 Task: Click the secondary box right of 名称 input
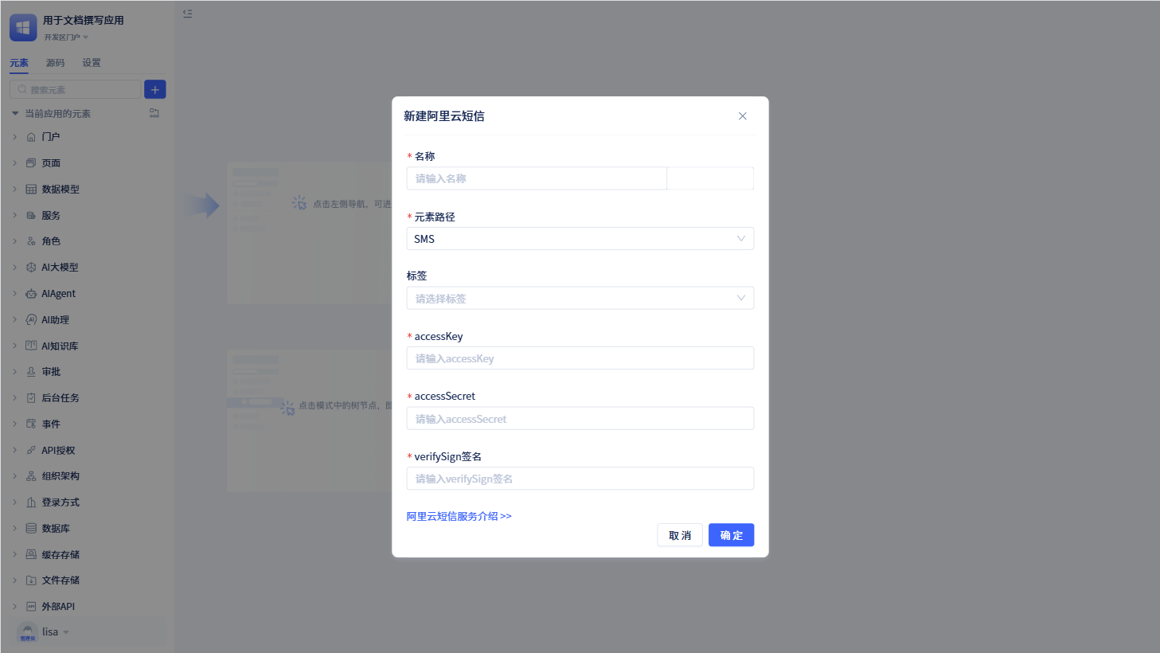710,178
